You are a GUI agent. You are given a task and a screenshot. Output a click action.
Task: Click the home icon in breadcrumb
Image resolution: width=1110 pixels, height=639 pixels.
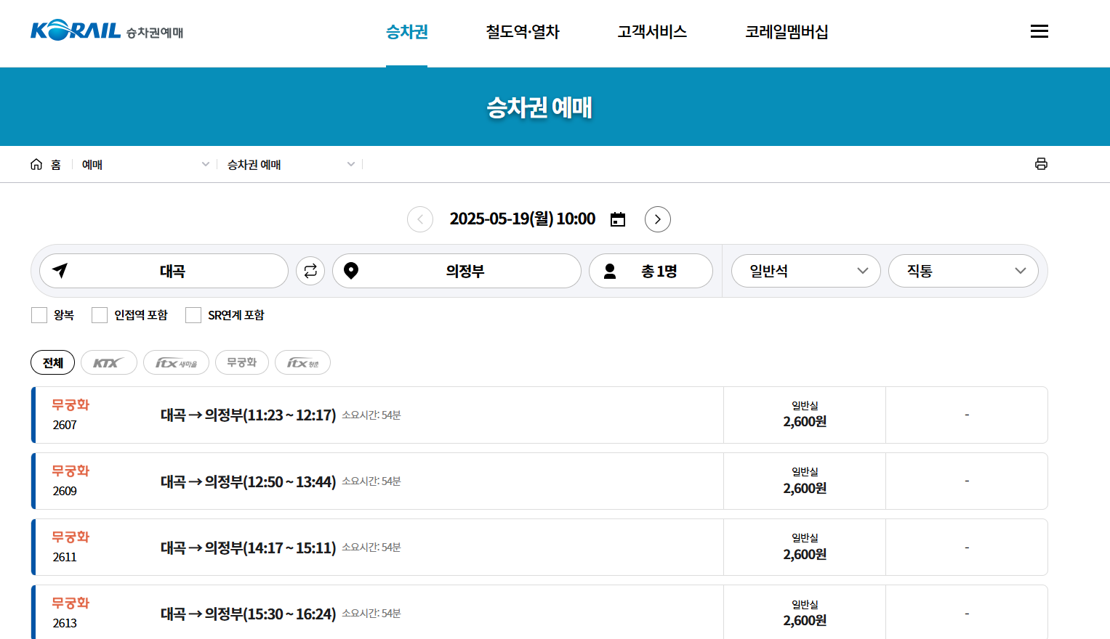point(36,164)
